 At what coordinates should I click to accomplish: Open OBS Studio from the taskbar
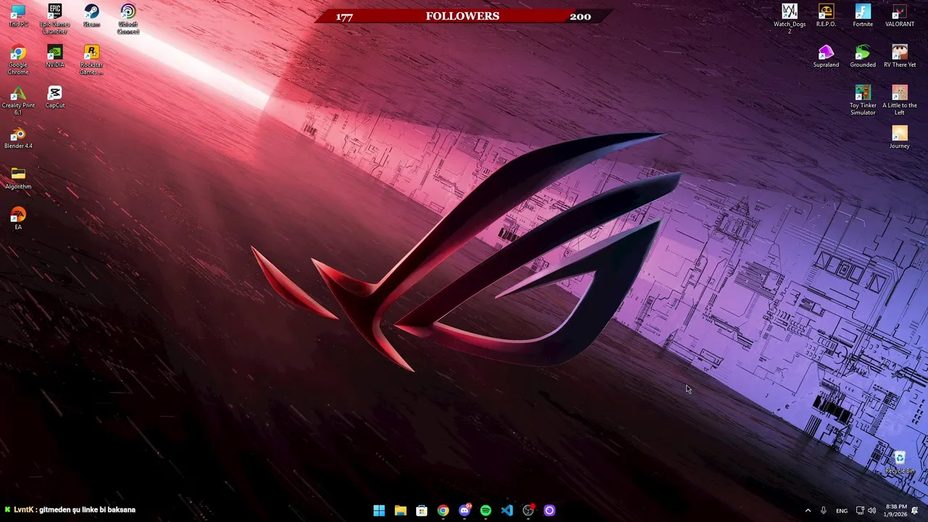coord(529,510)
